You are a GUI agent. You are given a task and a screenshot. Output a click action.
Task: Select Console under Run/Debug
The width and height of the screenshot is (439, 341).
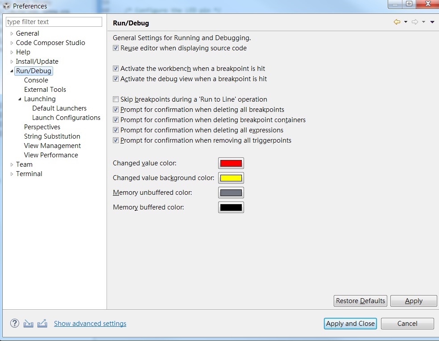tap(36, 80)
